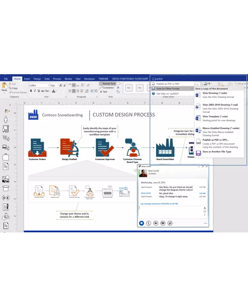Click the Cut scissors command

click(x=12, y=84)
